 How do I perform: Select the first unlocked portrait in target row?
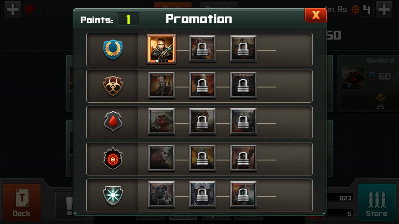(x=161, y=158)
